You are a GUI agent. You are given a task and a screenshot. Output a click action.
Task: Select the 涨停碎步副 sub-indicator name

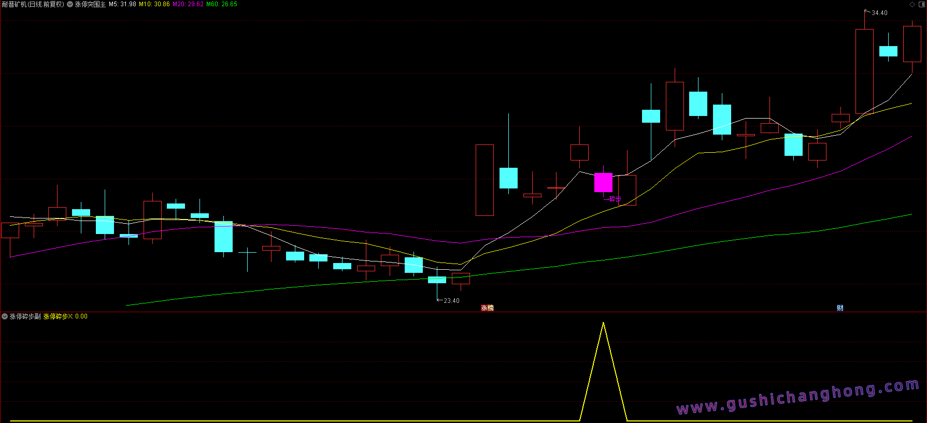(25, 316)
